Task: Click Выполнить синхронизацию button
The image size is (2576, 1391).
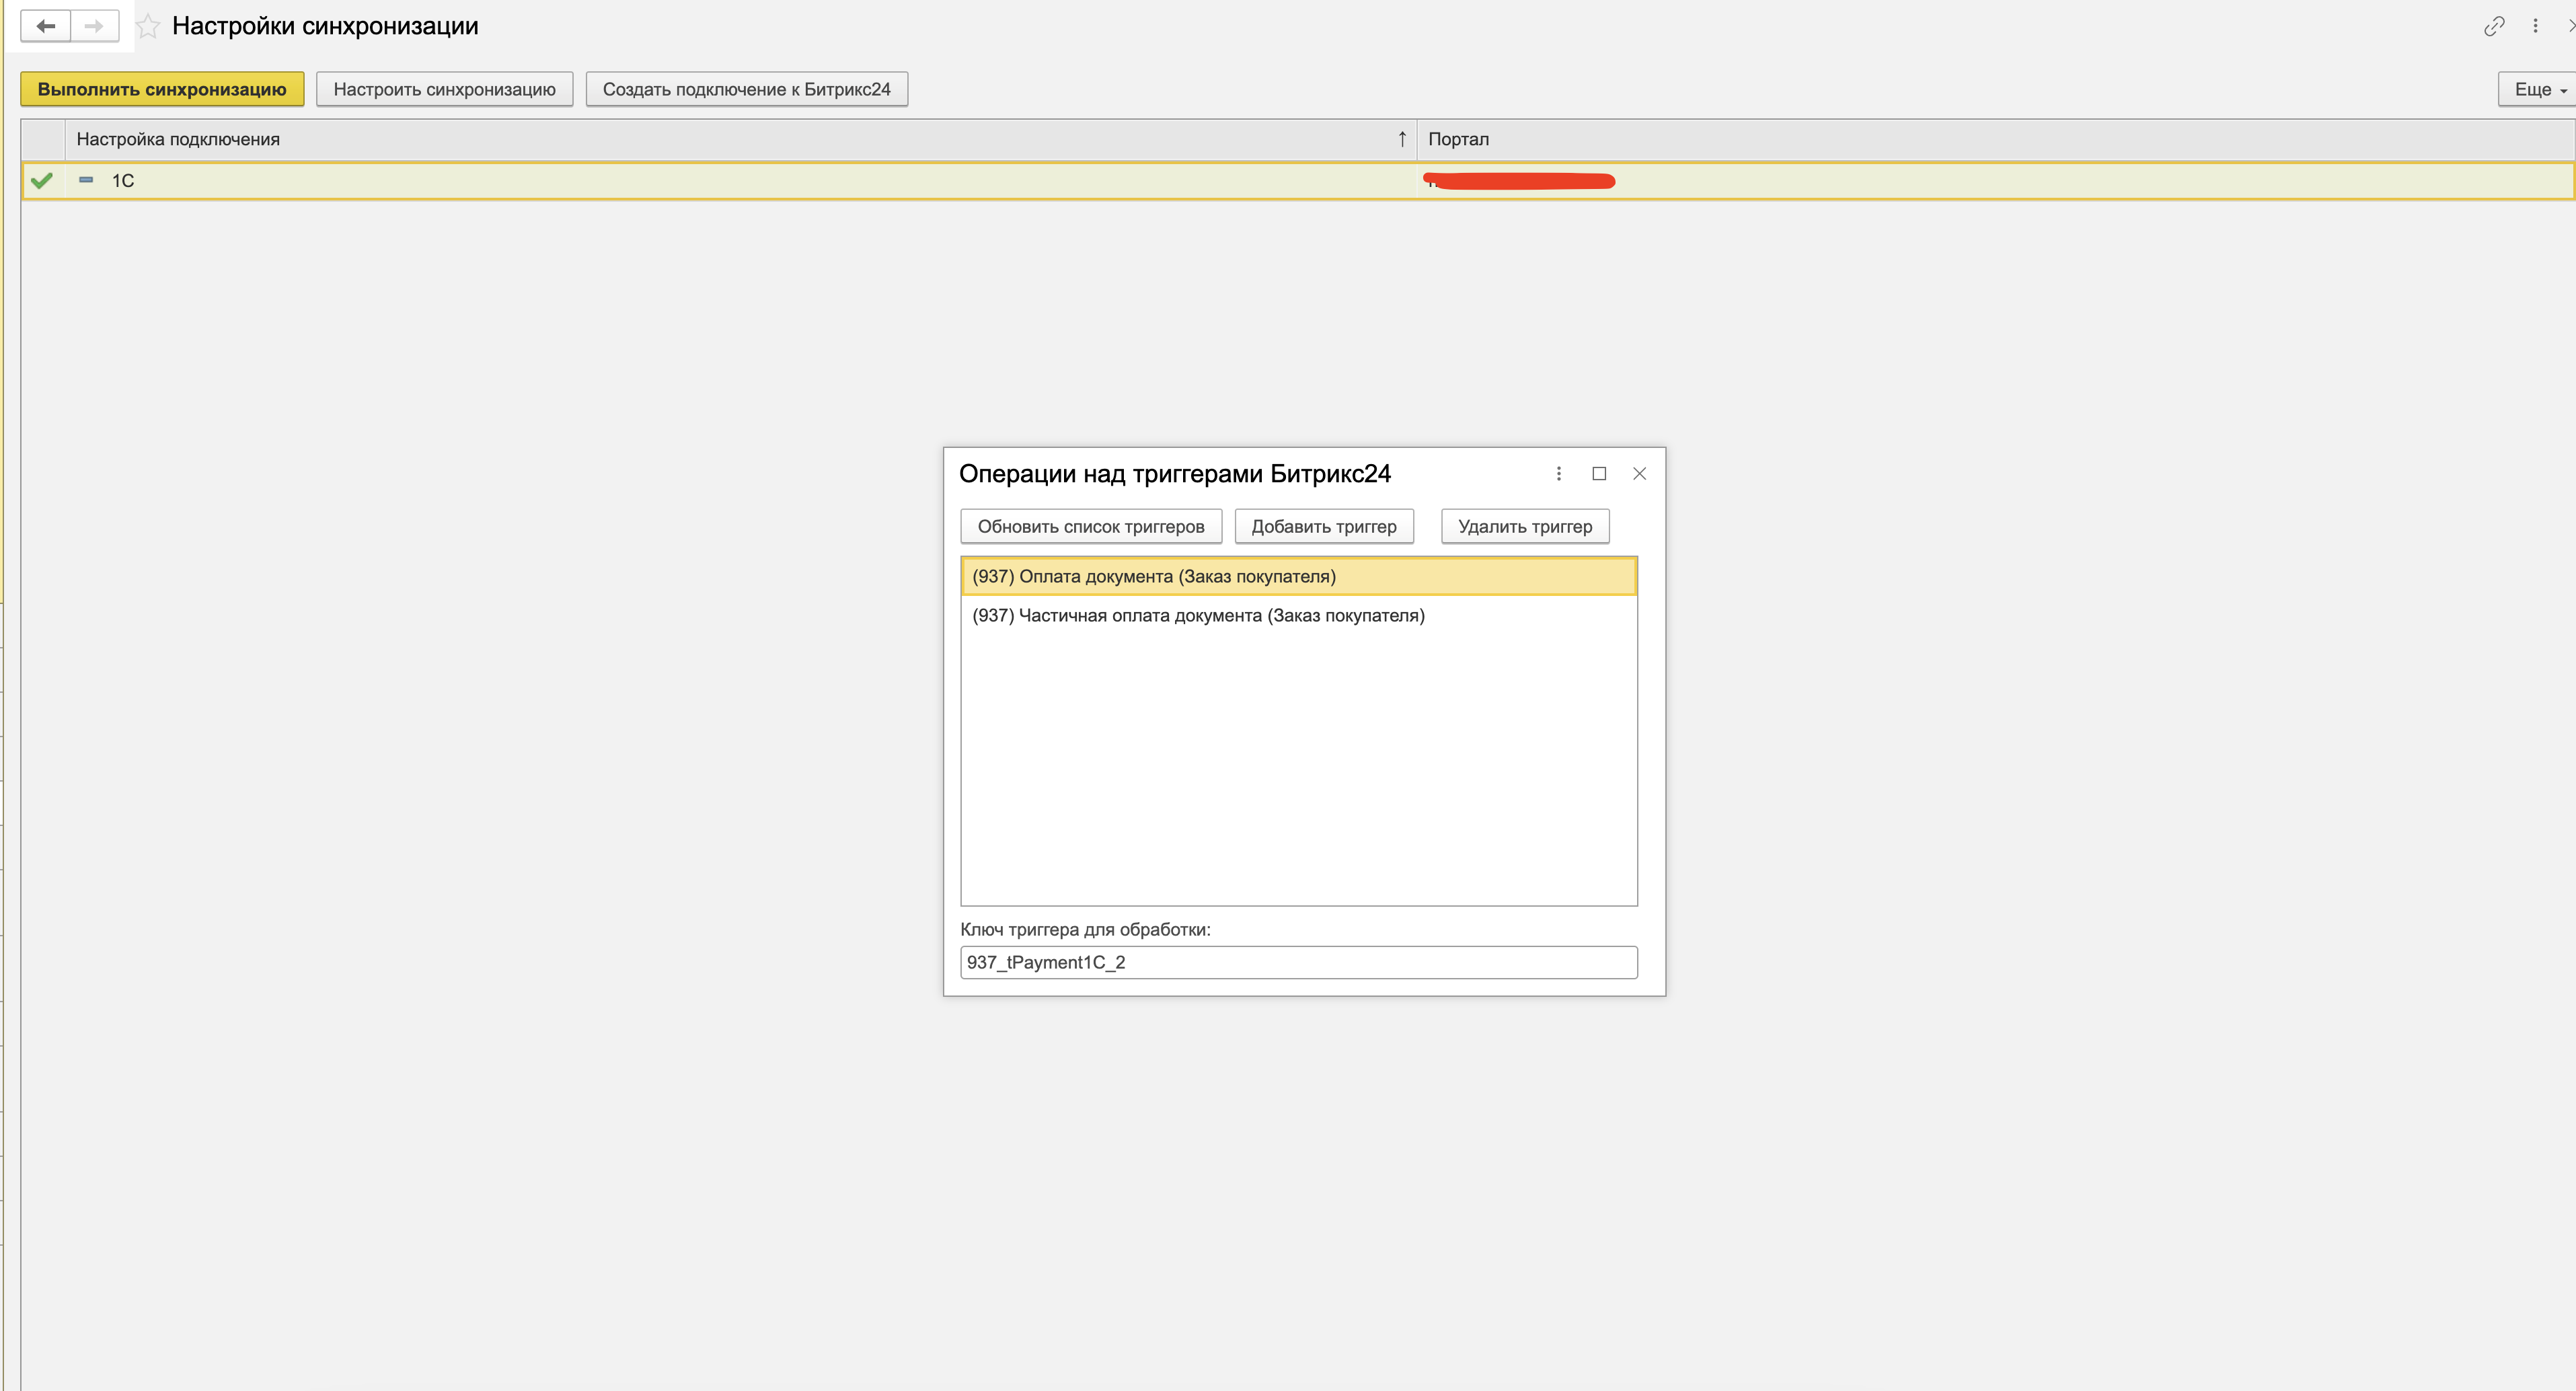Action: click(x=162, y=89)
